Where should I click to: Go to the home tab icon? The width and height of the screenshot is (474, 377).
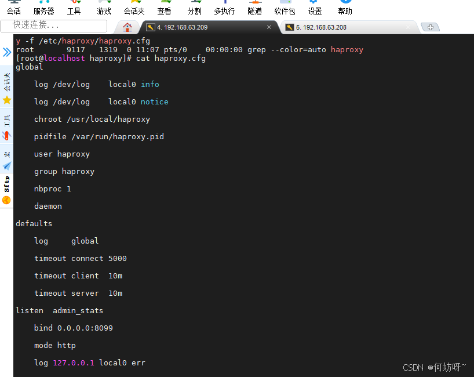pyautogui.click(x=127, y=27)
